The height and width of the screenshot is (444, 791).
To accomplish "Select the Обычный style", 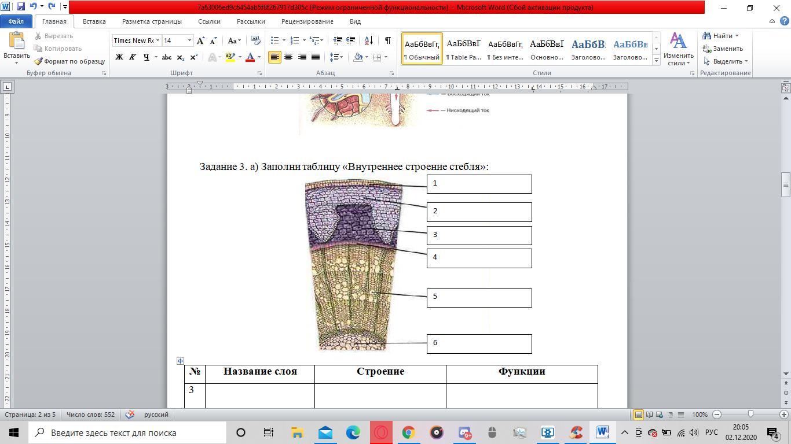I will [x=422, y=49].
